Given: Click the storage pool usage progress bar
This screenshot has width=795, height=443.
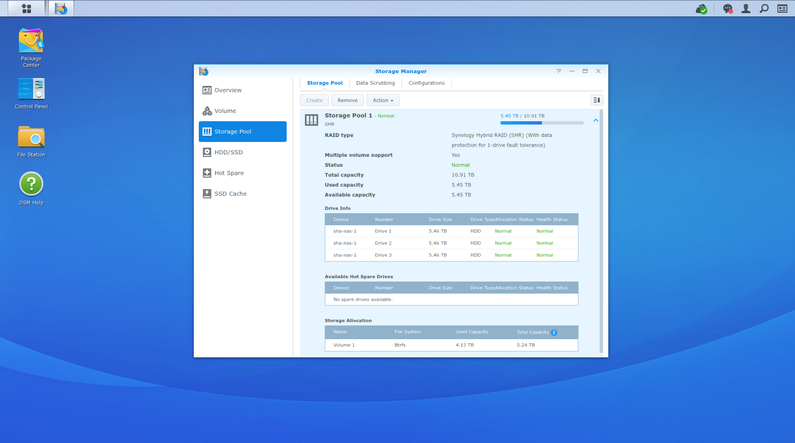Looking at the screenshot, I should (x=542, y=123).
